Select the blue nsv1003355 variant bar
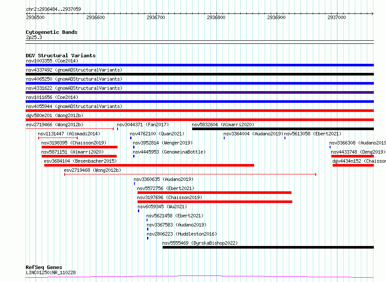The width and height of the screenshot is (386, 282). (x=200, y=65)
